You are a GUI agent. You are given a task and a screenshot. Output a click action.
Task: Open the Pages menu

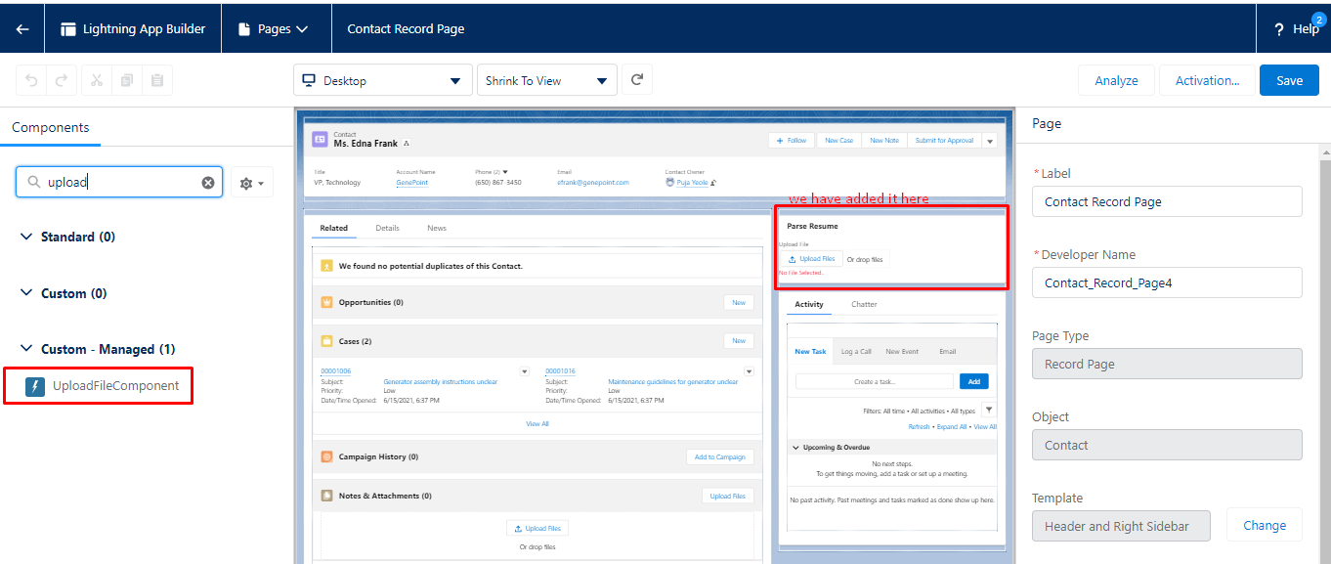coord(274,29)
